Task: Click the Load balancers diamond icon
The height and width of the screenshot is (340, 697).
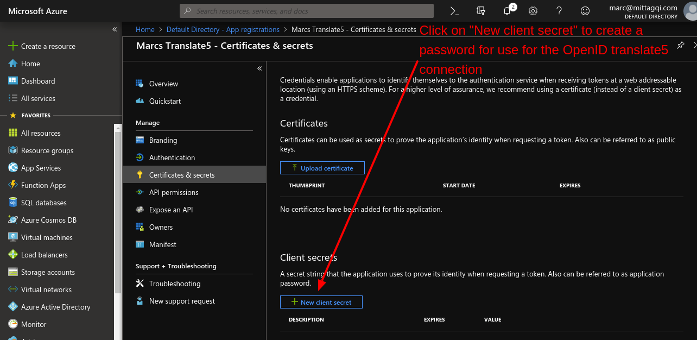Action: click(13, 255)
